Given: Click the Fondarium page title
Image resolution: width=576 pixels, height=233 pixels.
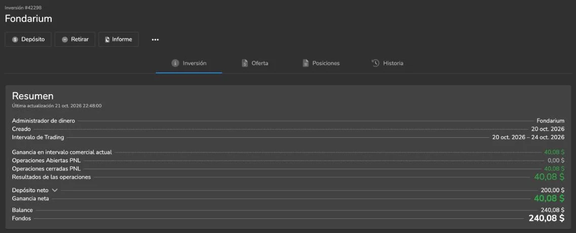Looking at the screenshot, I should point(28,19).
